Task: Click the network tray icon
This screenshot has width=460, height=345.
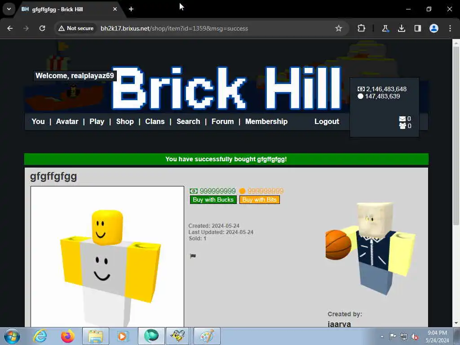Action: click(404, 336)
